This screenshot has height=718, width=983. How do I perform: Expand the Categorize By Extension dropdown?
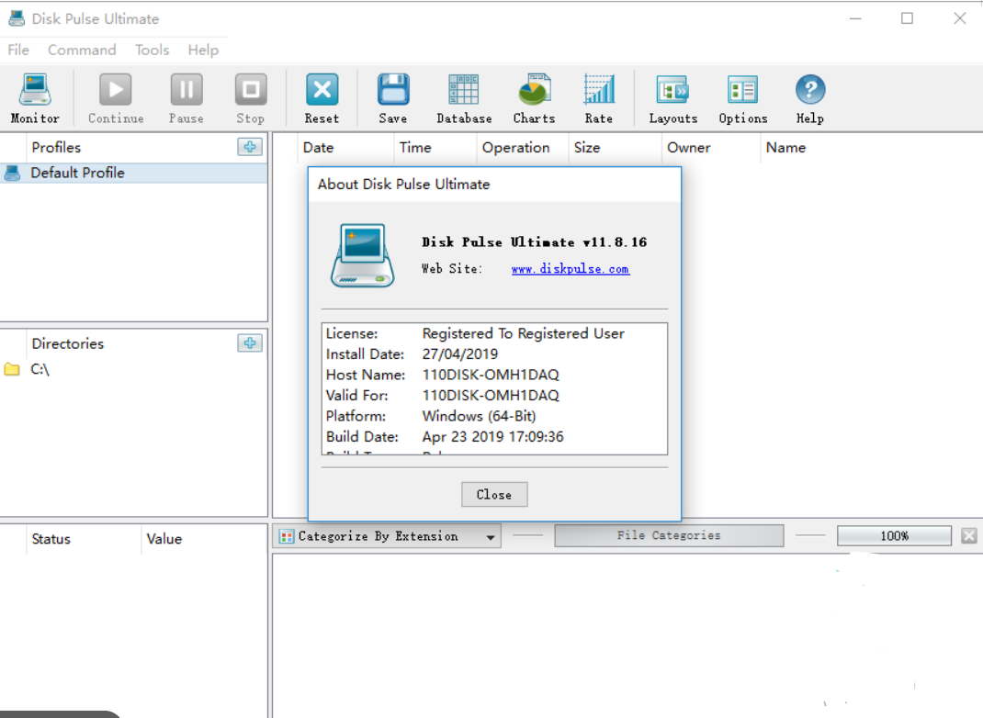click(x=491, y=537)
